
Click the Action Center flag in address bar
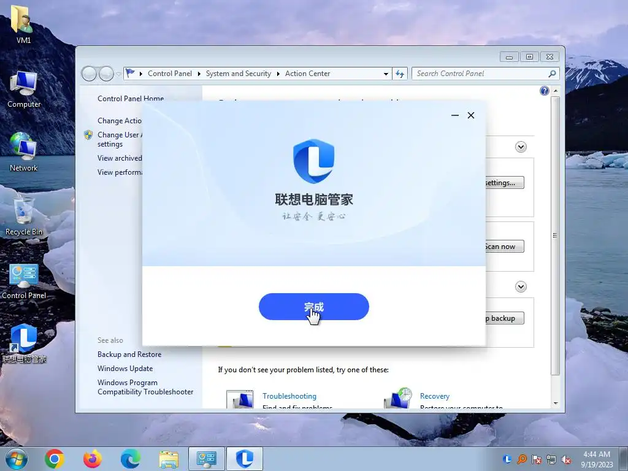coord(130,74)
